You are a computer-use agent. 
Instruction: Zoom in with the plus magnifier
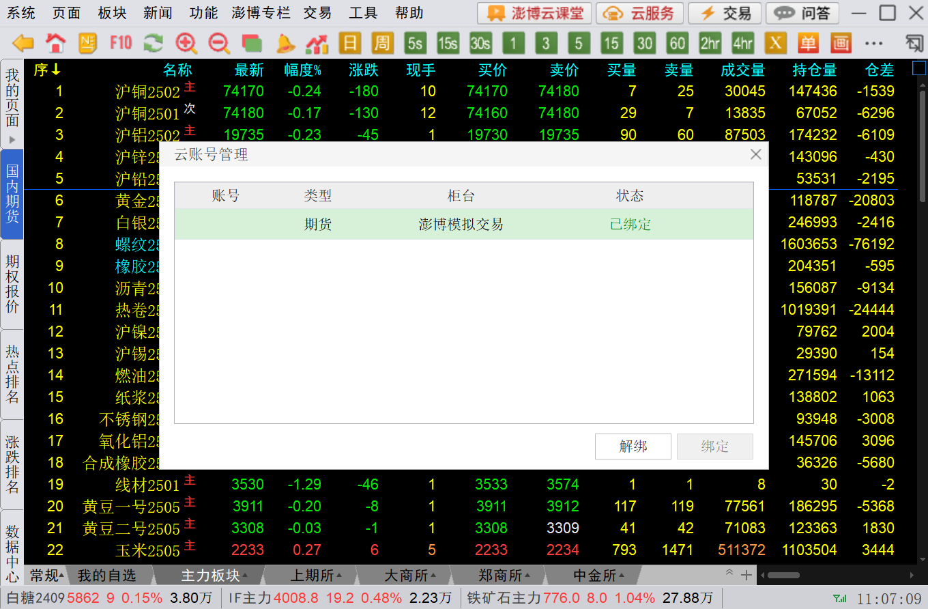(186, 44)
